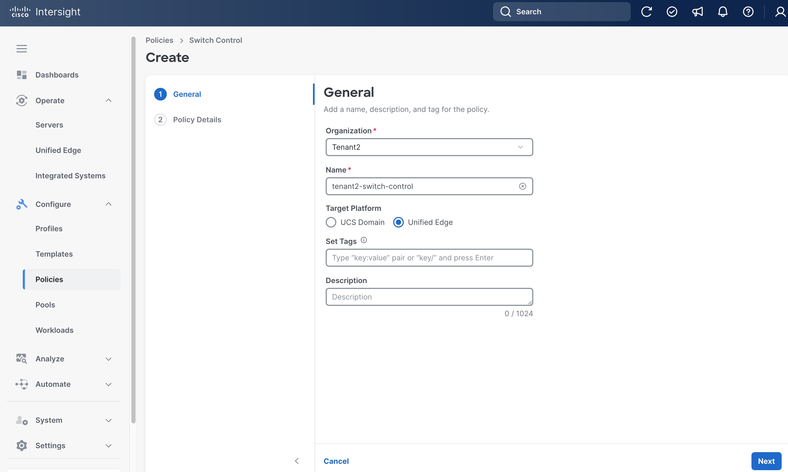The height and width of the screenshot is (472, 788).
Task: Open the requests checkmark icon
Action: click(672, 12)
